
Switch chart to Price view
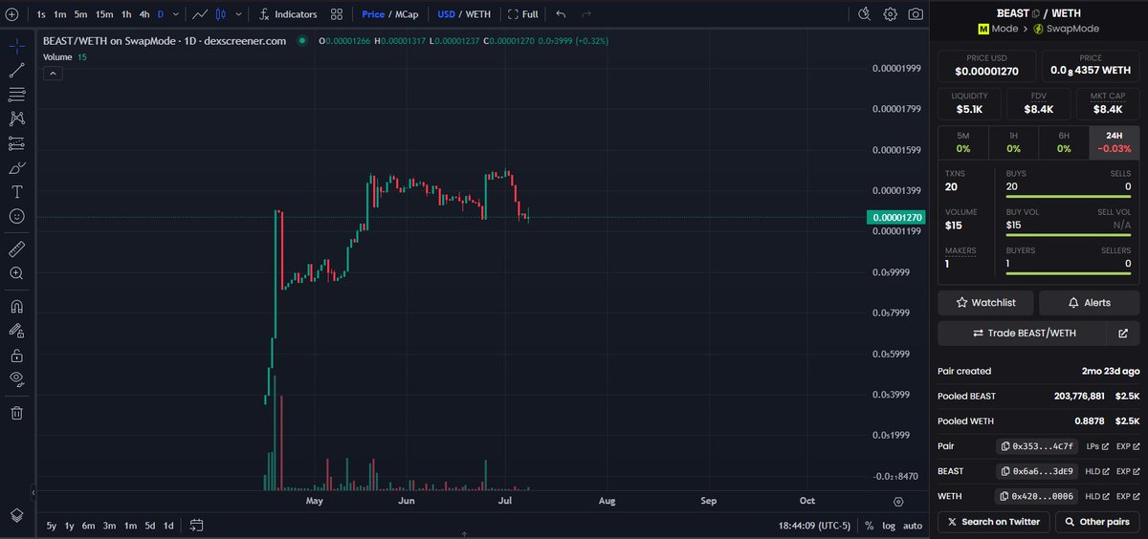[372, 14]
